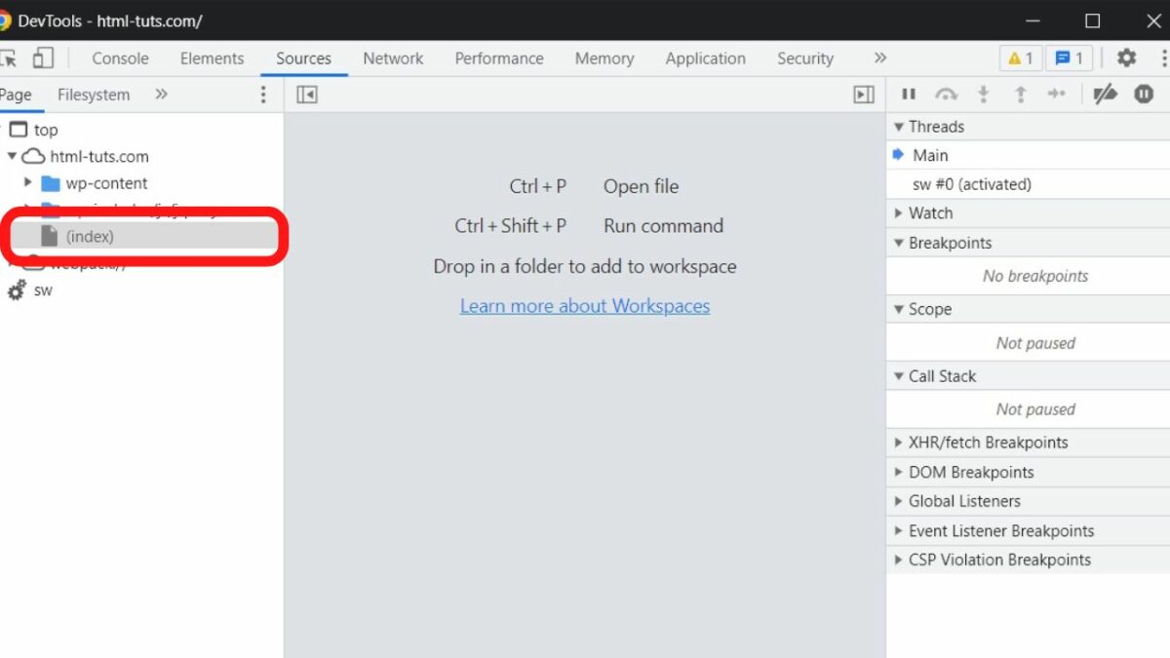Open the Learn more about Workspaces link
This screenshot has width=1170, height=658.
(585, 305)
